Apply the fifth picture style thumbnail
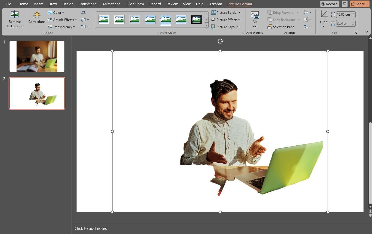 click(x=166, y=20)
